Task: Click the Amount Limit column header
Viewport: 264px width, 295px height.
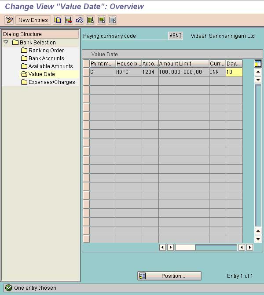Action: coord(183,64)
